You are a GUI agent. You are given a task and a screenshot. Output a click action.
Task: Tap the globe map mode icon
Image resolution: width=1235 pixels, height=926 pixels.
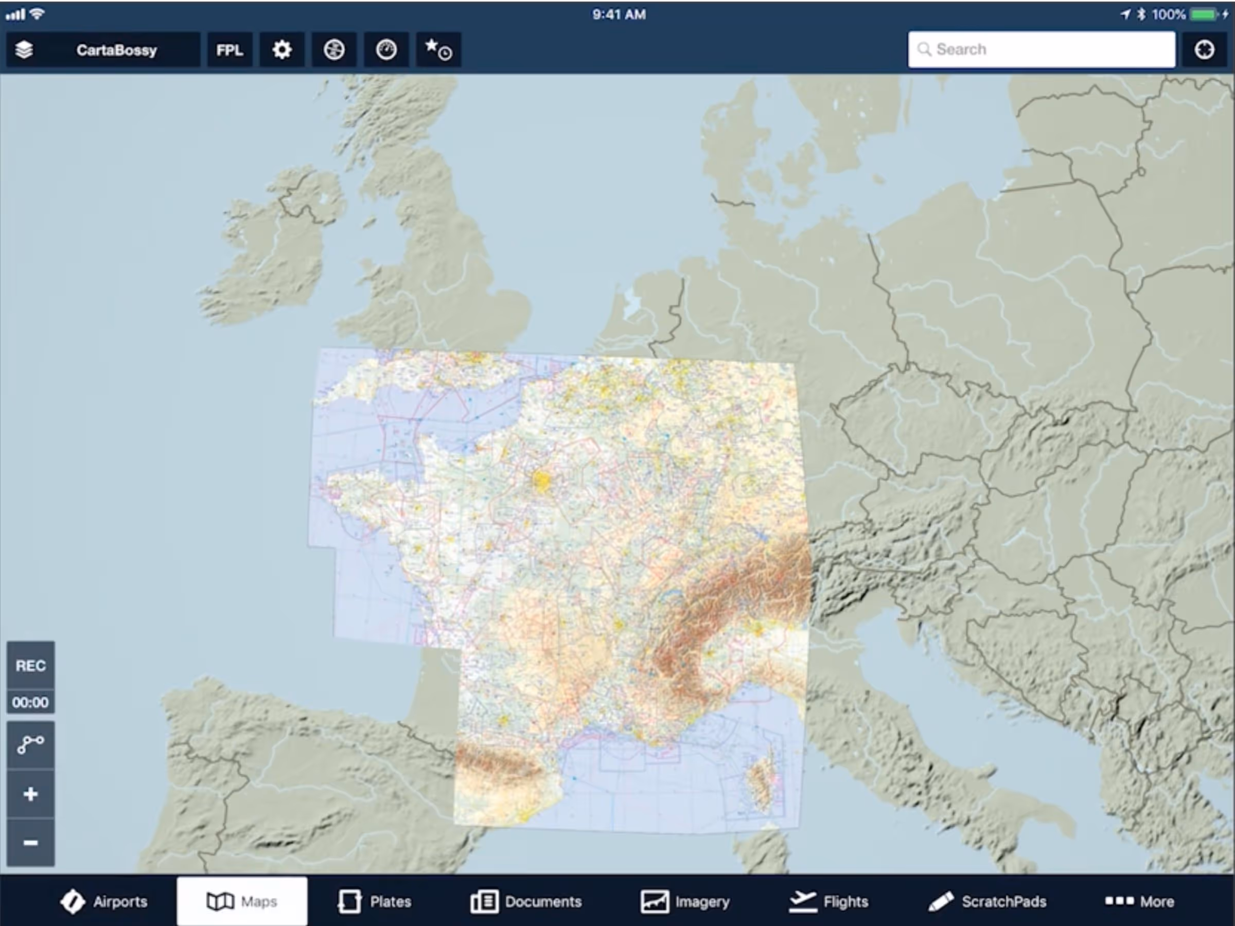[334, 50]
